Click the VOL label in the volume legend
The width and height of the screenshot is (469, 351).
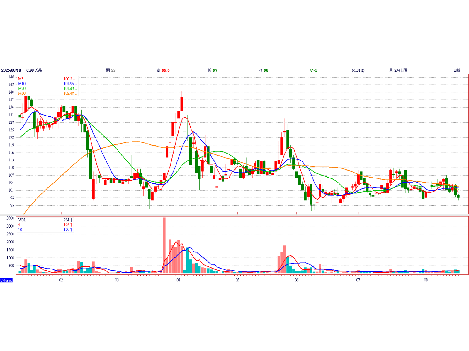pos(22,220)
